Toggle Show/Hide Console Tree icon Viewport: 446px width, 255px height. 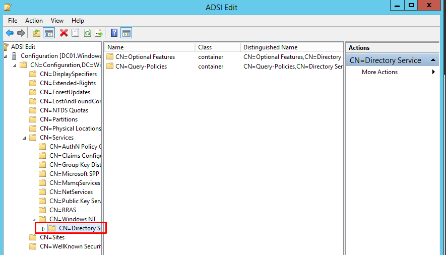point(49,33)
